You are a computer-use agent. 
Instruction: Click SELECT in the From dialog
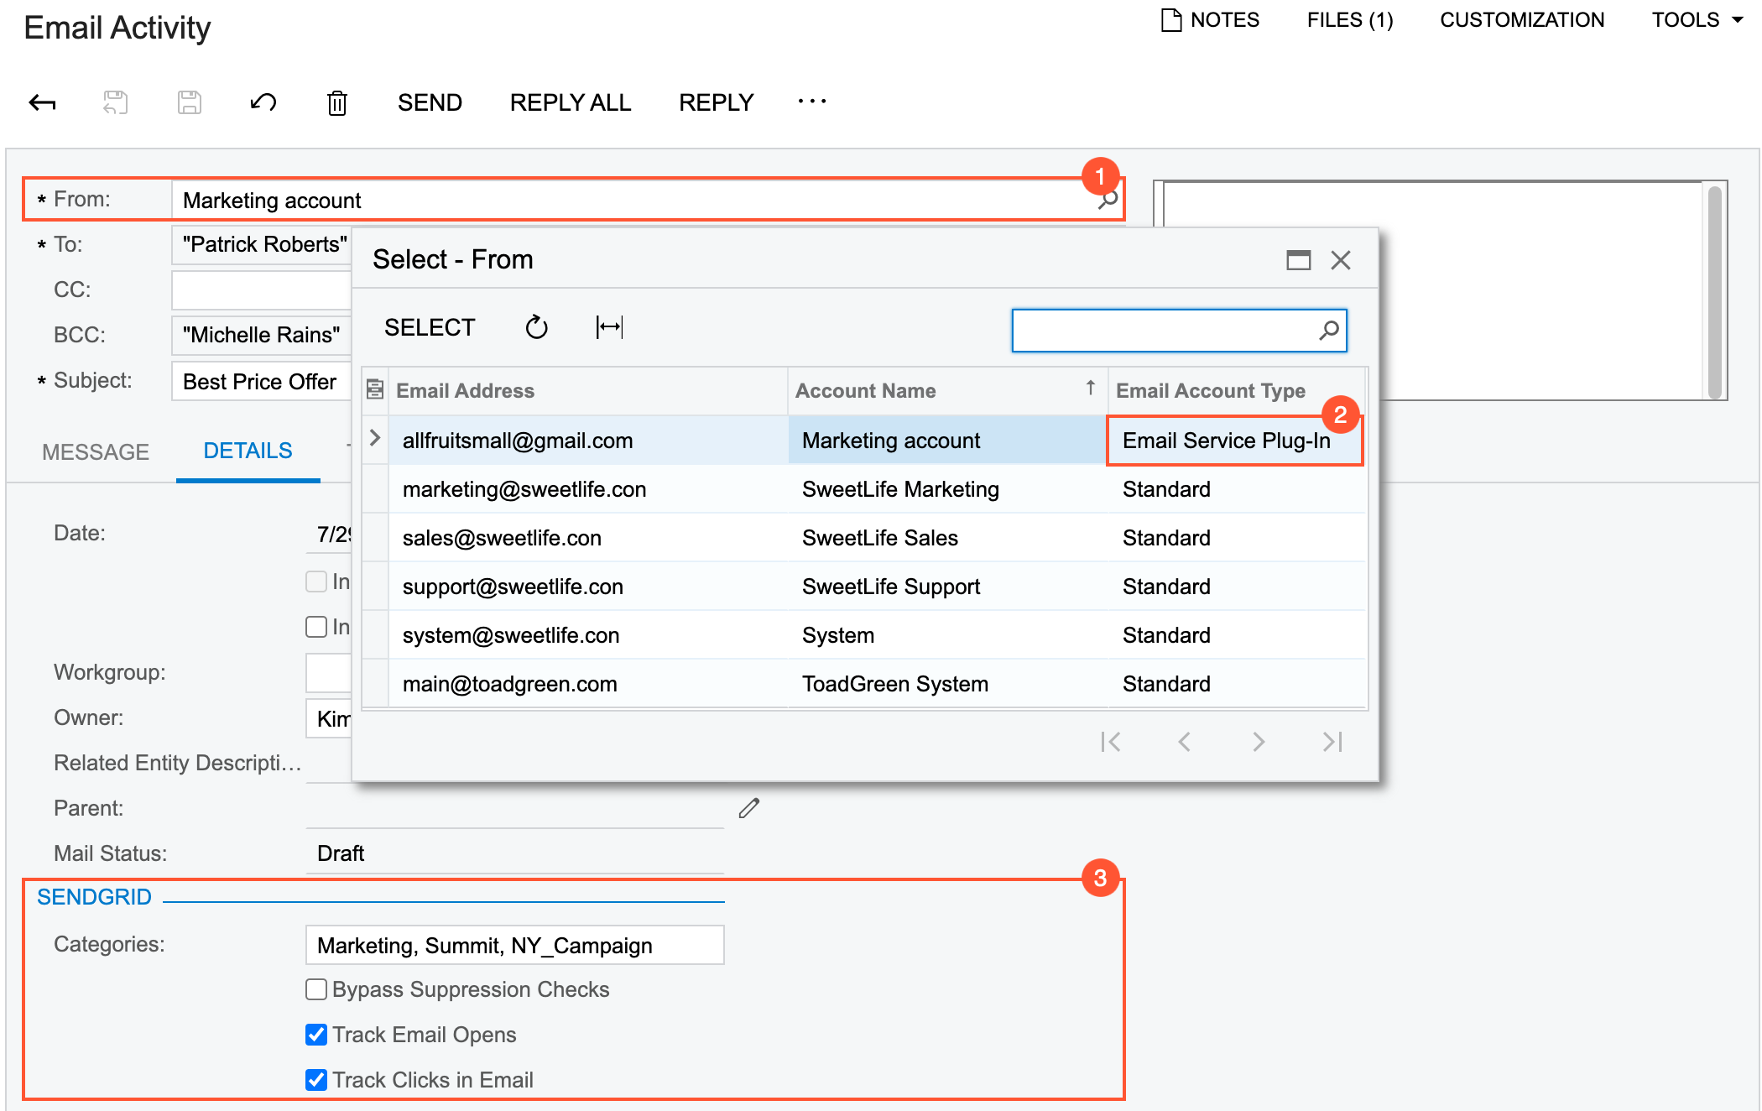tap(430, 327)
